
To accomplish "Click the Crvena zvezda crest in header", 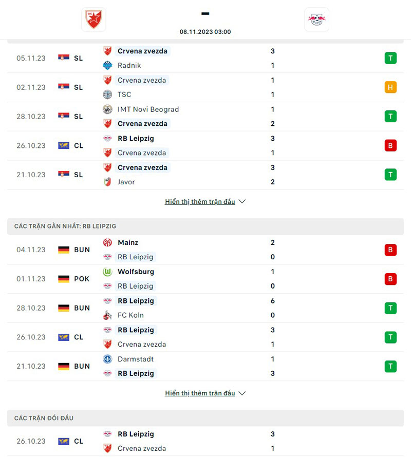I will (94, 20).
